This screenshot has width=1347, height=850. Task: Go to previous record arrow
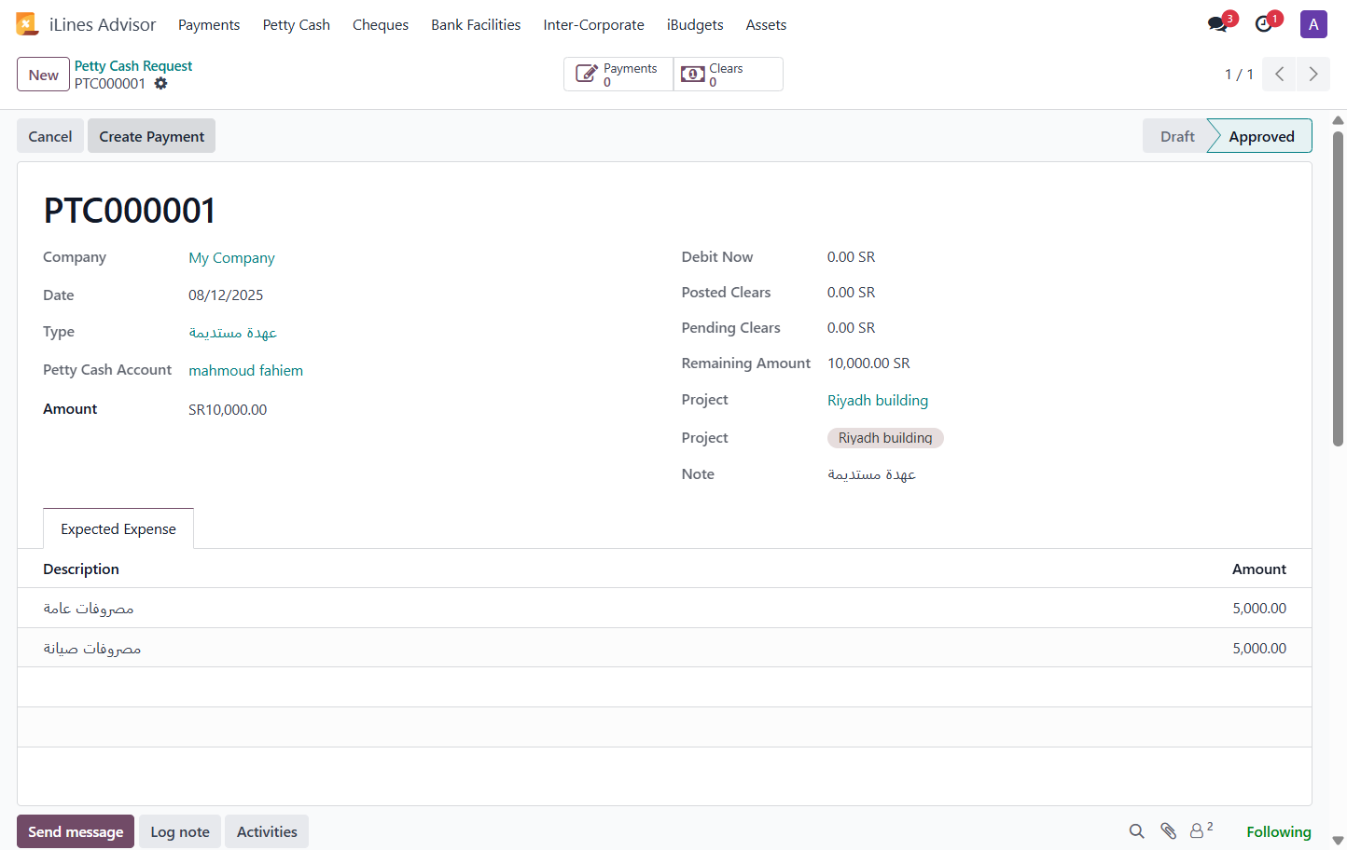1280,75
